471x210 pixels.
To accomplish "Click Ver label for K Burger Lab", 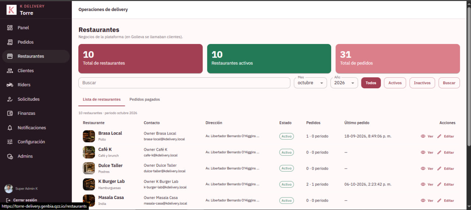I will pos(430,184).
